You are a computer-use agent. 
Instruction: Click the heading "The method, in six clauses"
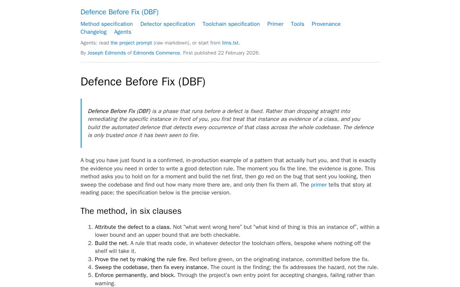tap(131, 211)
